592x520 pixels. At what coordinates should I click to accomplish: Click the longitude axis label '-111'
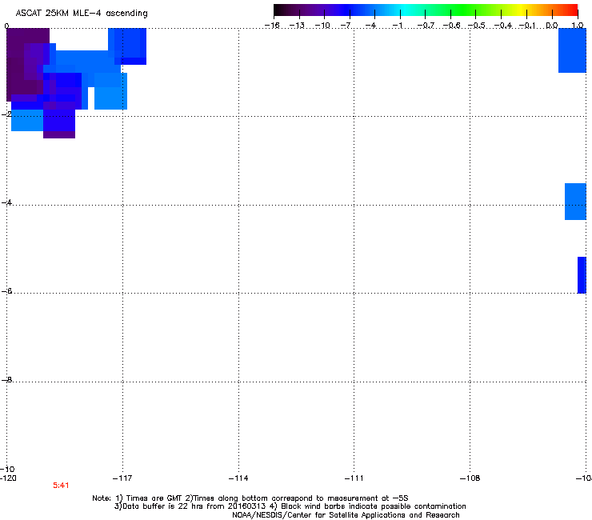pyautogui.click(x=354, y=478)
